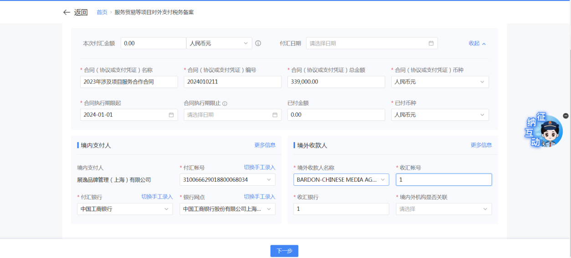Open 本次付汇金额 currency dropdown
The width and height of the screenshot is (571, 258).
coord(219,44)
